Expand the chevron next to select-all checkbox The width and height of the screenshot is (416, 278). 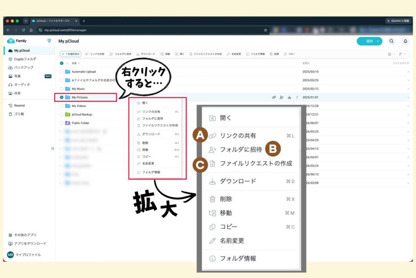click(67, 63)
